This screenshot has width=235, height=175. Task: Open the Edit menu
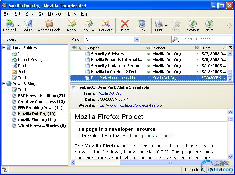[x=17, y=14]
